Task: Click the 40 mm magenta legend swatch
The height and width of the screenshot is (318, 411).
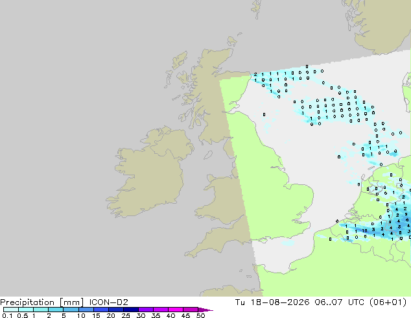Action: click(x=176, y=310)
